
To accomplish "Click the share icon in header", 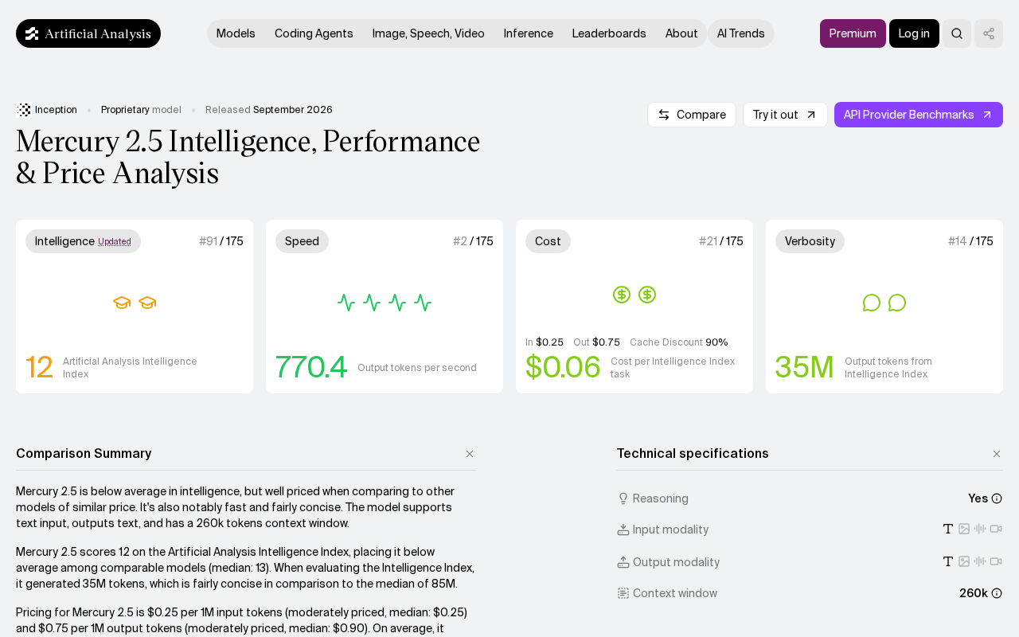I will click(x=989, y=33).
